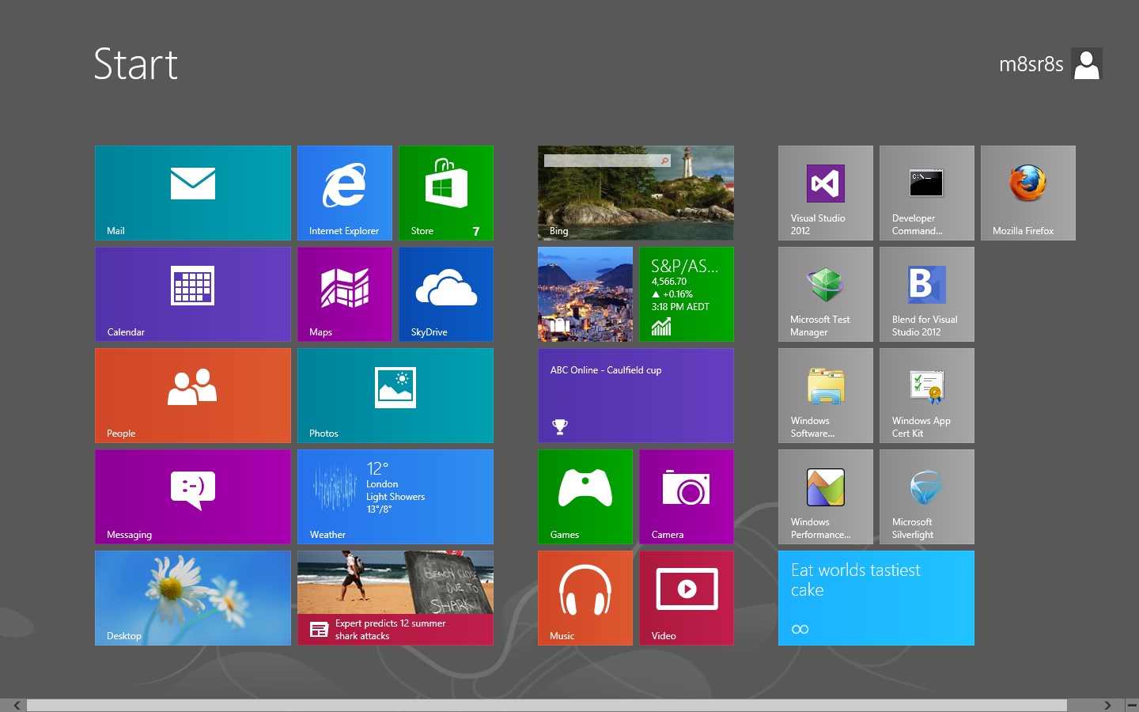Viewport: 1139px width, 712px height.
Task: Open the Desktop tile
Action: (193, 598)
